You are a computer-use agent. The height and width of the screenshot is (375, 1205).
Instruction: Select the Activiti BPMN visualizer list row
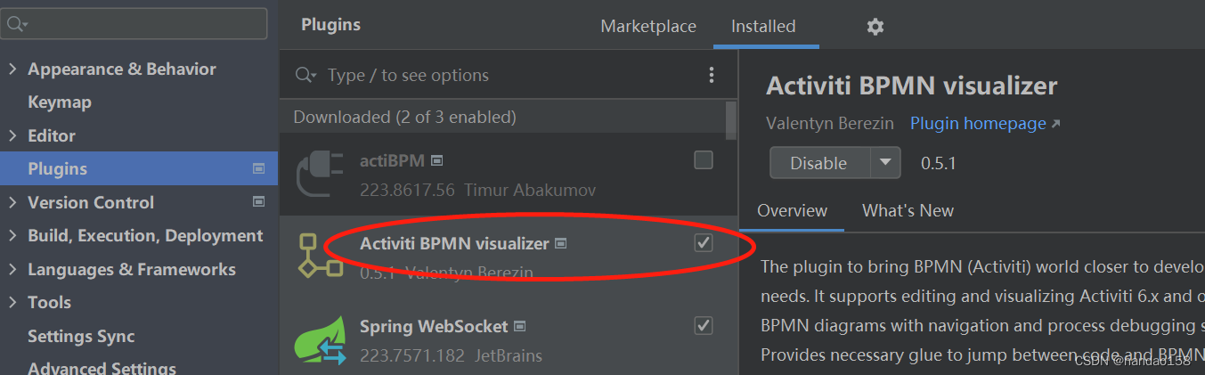(509, 257)
